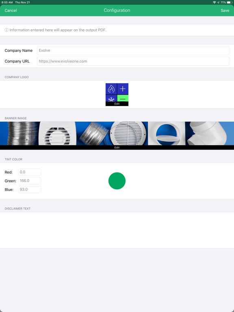234x312 pixels.
Task: Click the Company Name field
Action: click(133, 50)
